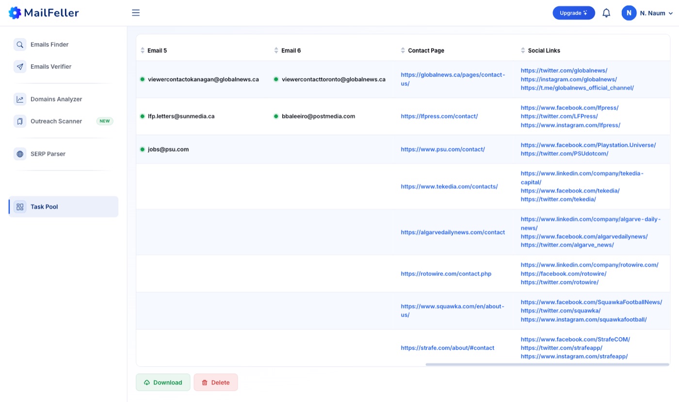Click sort arrows for Contact Page
679x402 pixels.
(403, 50)
